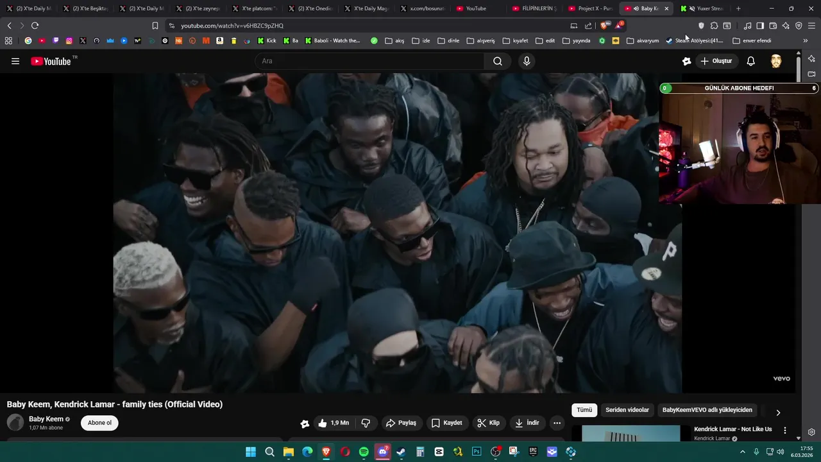Open Photoshop from the taskbar

point(477,452)
